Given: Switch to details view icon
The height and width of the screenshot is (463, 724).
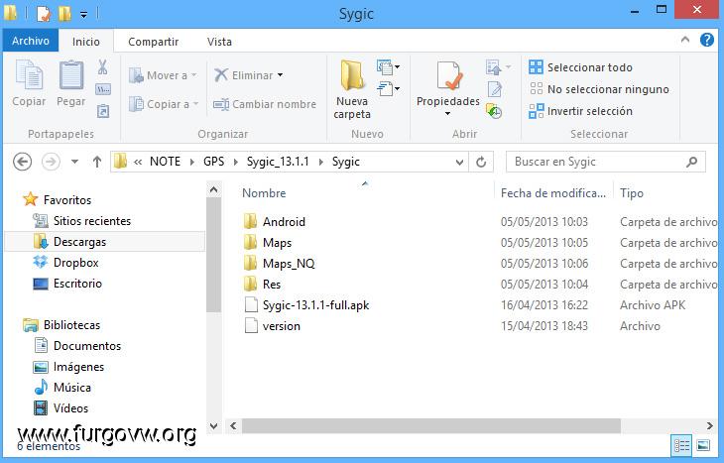Looking at the screenshot, I should point(681,445).
